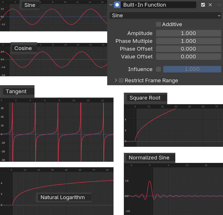The height and width of the screenshot is (215, 223).
Task: Click the Influence slider
Action: [192, 69]
